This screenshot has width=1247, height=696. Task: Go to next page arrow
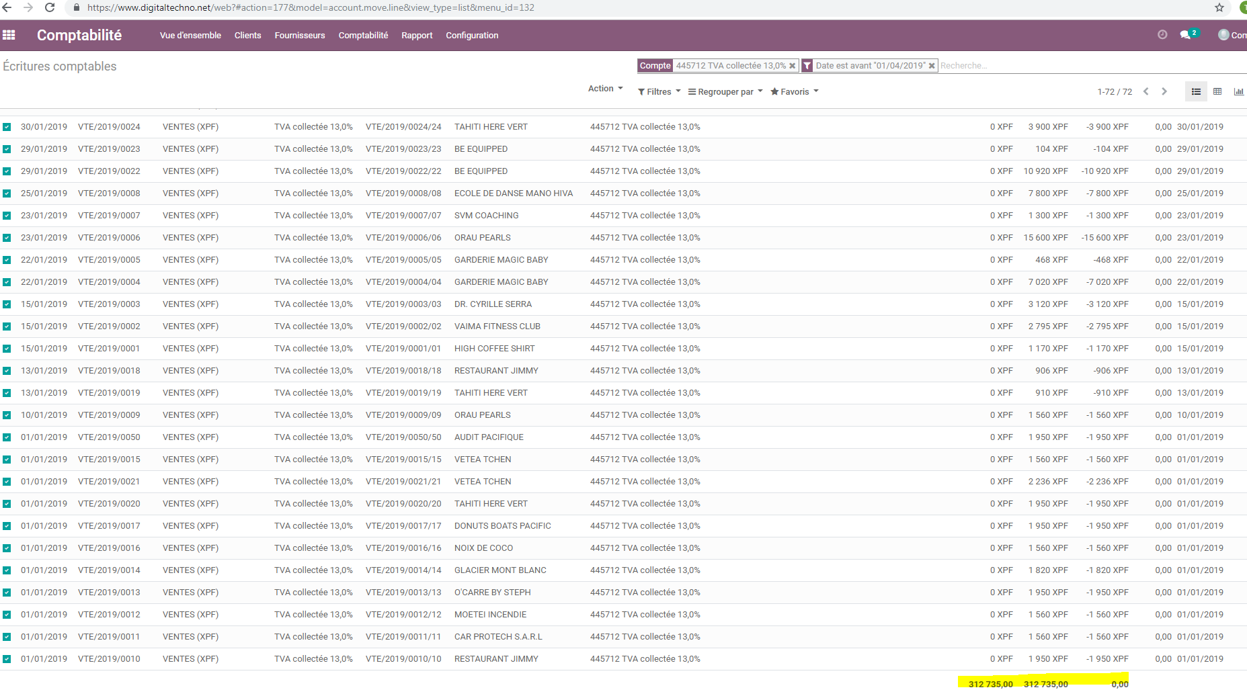[x=1164, y=92]
